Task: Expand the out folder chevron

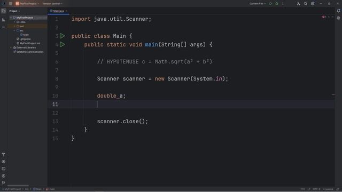Action: point(14,26)
